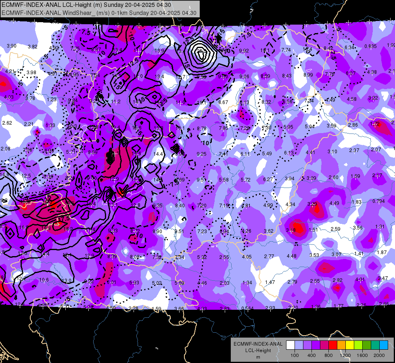Click the wind shear value 2.21
Viewport: 395px width, 363px height.
click(x=29, y=124)
